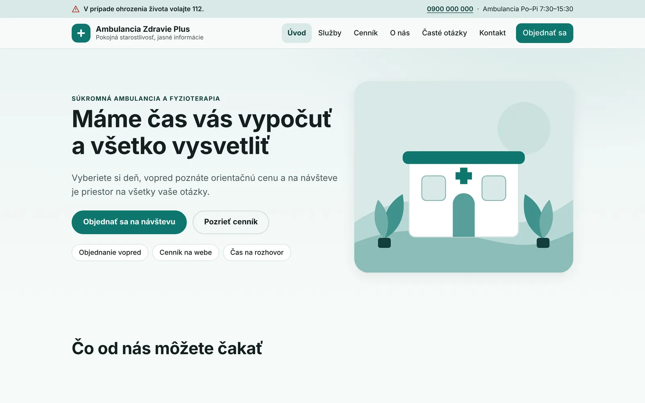The height and width of the screenshot is (403, 645).
Task: Click the red warning triangle icon
Action: (76, 9)
